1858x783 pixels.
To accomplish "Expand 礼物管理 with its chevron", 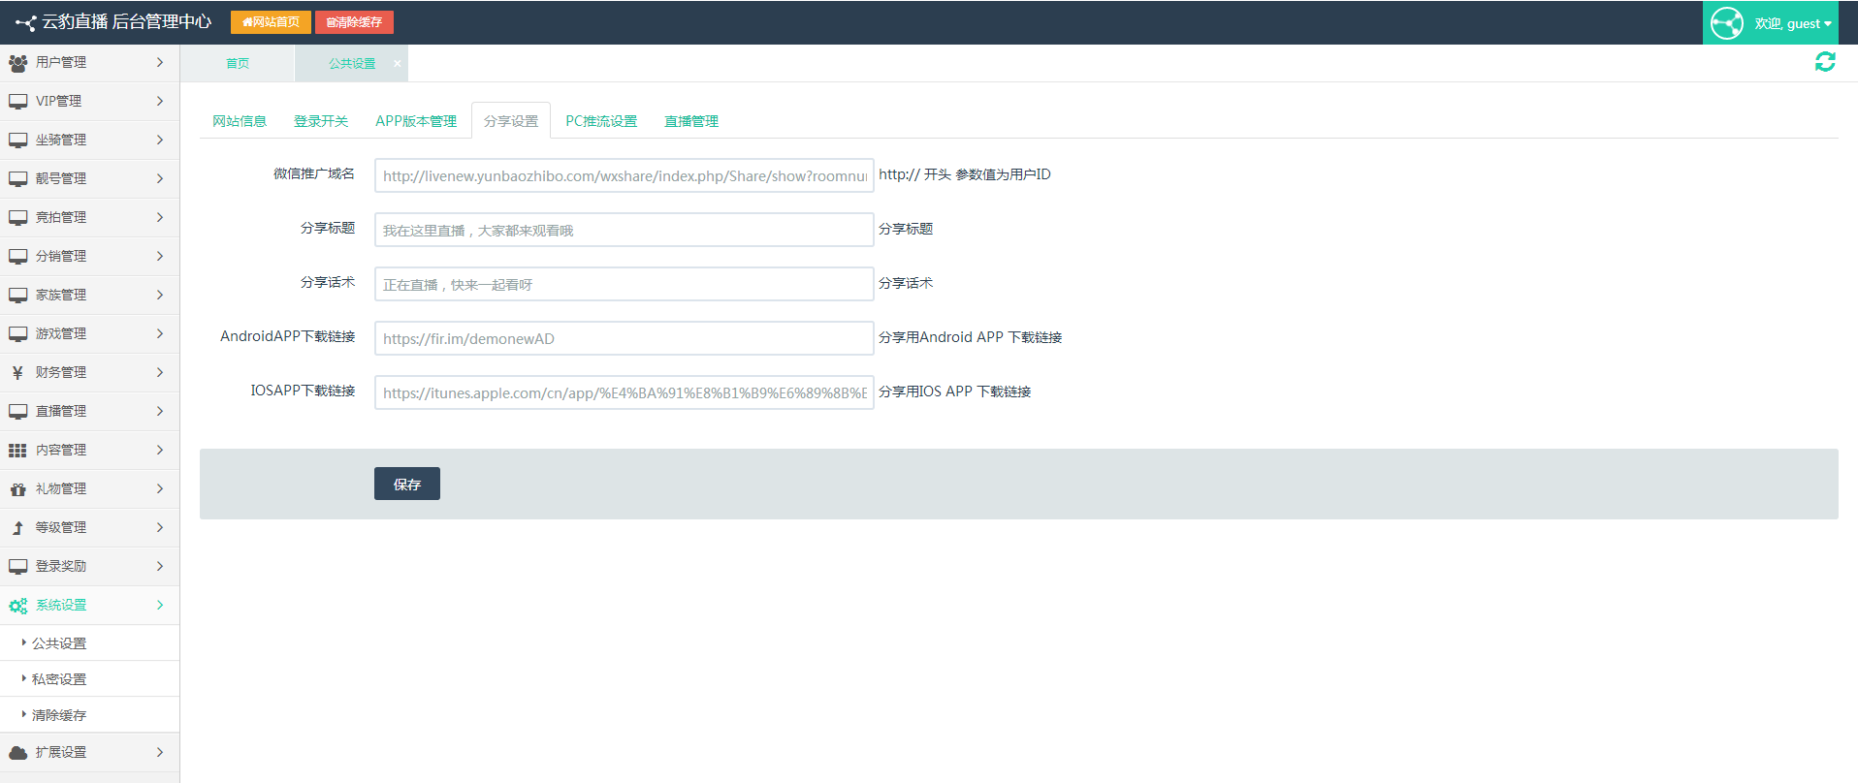I will [160, 488].
